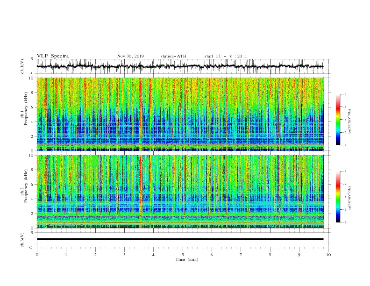This screenshot has width=370, height=286.
Task: Click the flat ch.3 voltage trace
Action: (180, 239)
